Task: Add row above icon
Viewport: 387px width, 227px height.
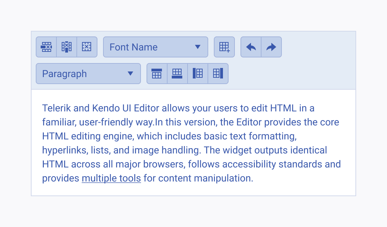Action: click(157, 74)
